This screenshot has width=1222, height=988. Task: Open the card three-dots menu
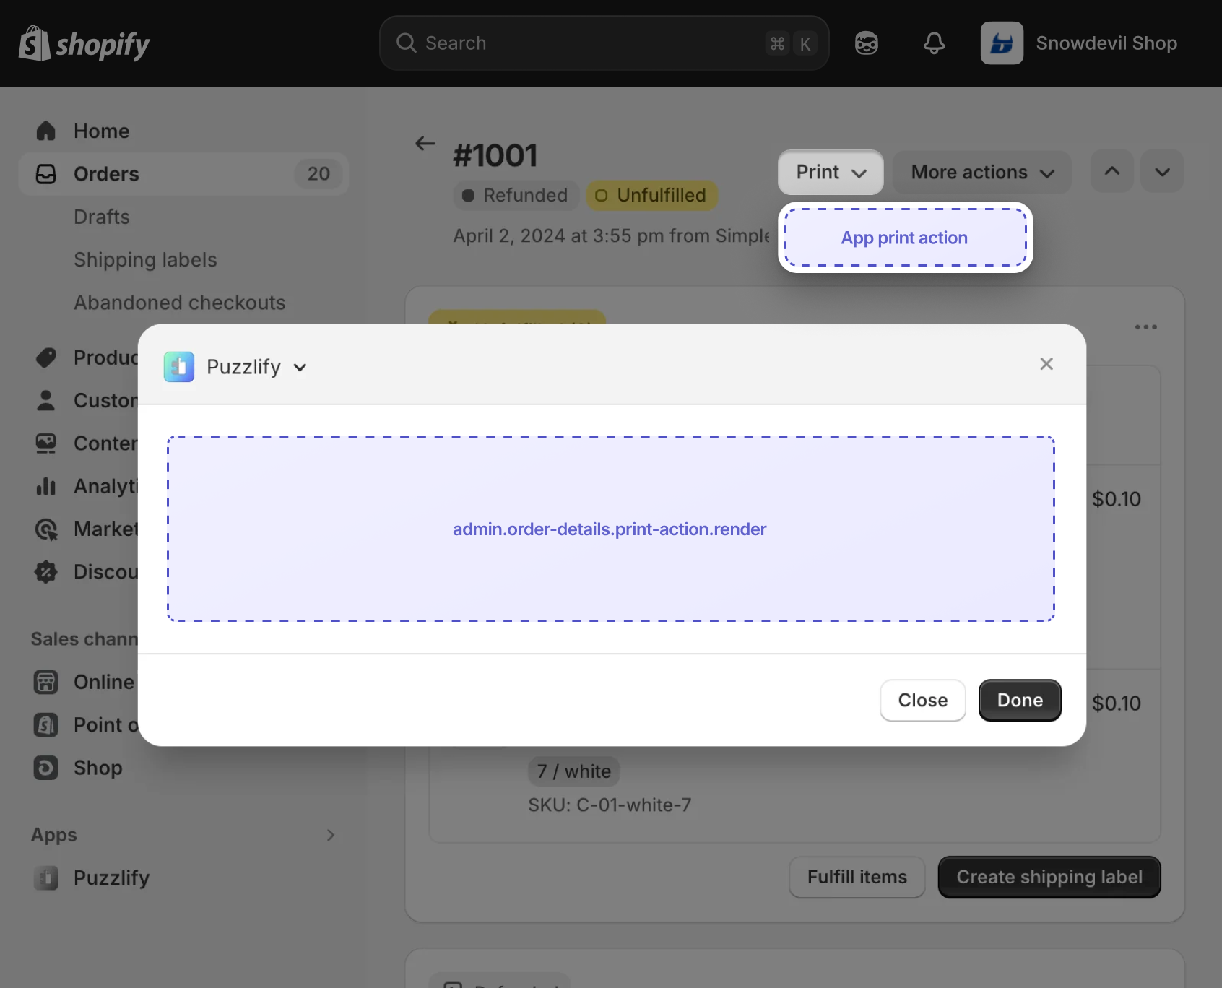coord(1145,327)
